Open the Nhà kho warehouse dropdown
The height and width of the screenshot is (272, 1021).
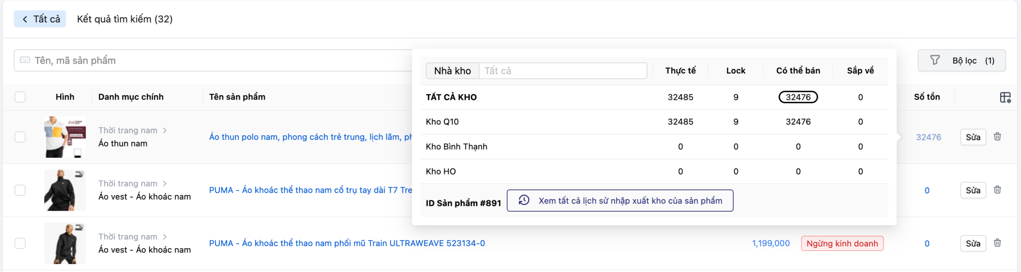(x=562, y=71)
